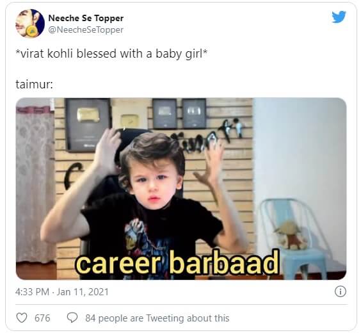This screenshot has width=361, height=333.
Task: Click the "taimur:" tweet line
Action: coord(35,85)
